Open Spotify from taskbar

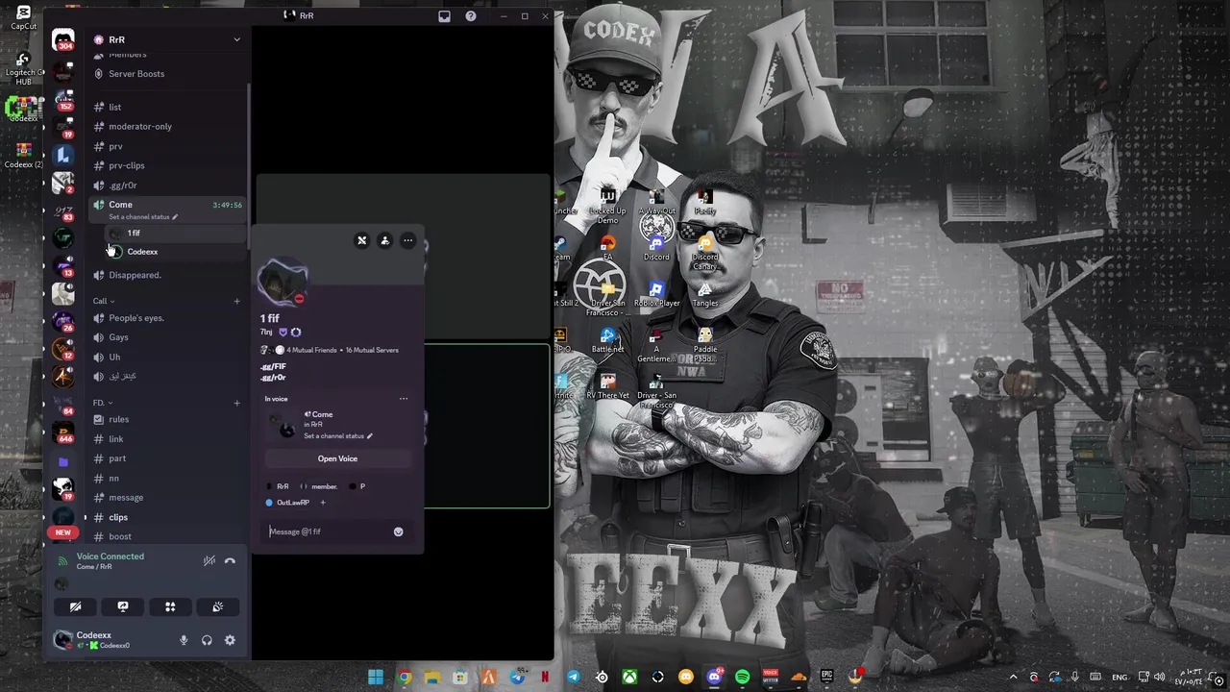[x=742, y=678]
